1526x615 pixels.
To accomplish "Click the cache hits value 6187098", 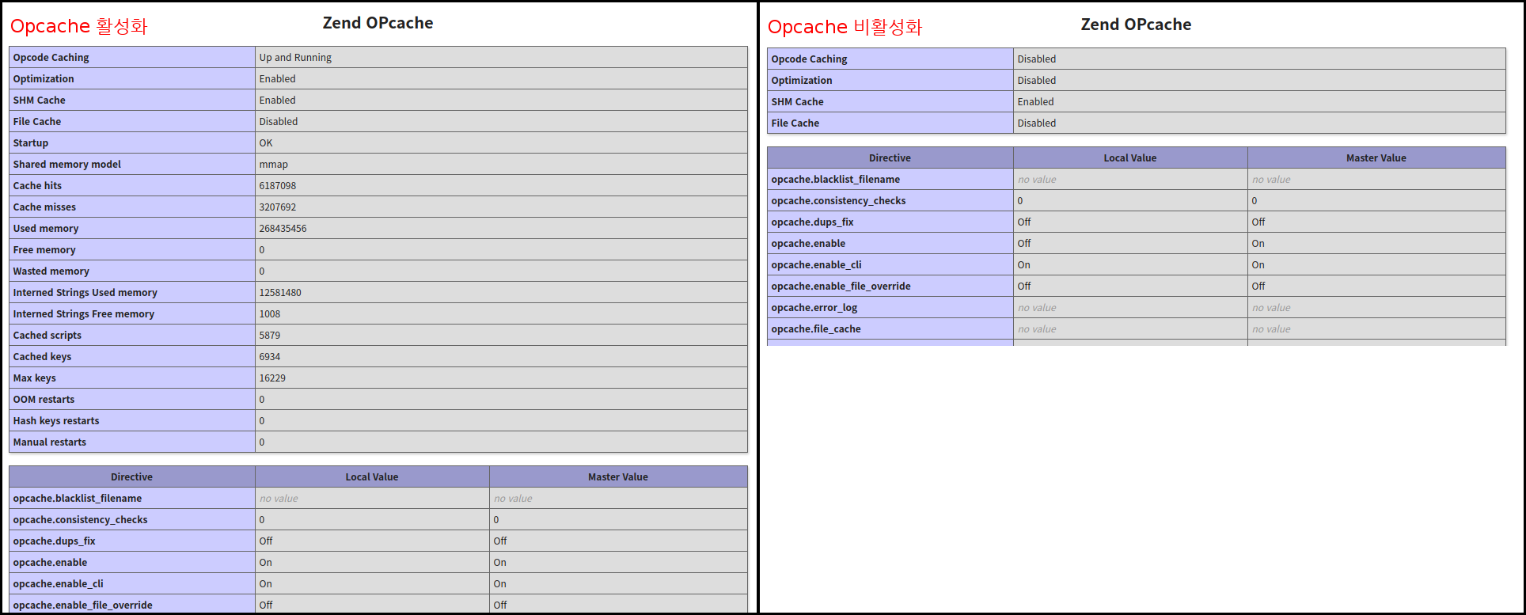I will [x=278, y=185].
